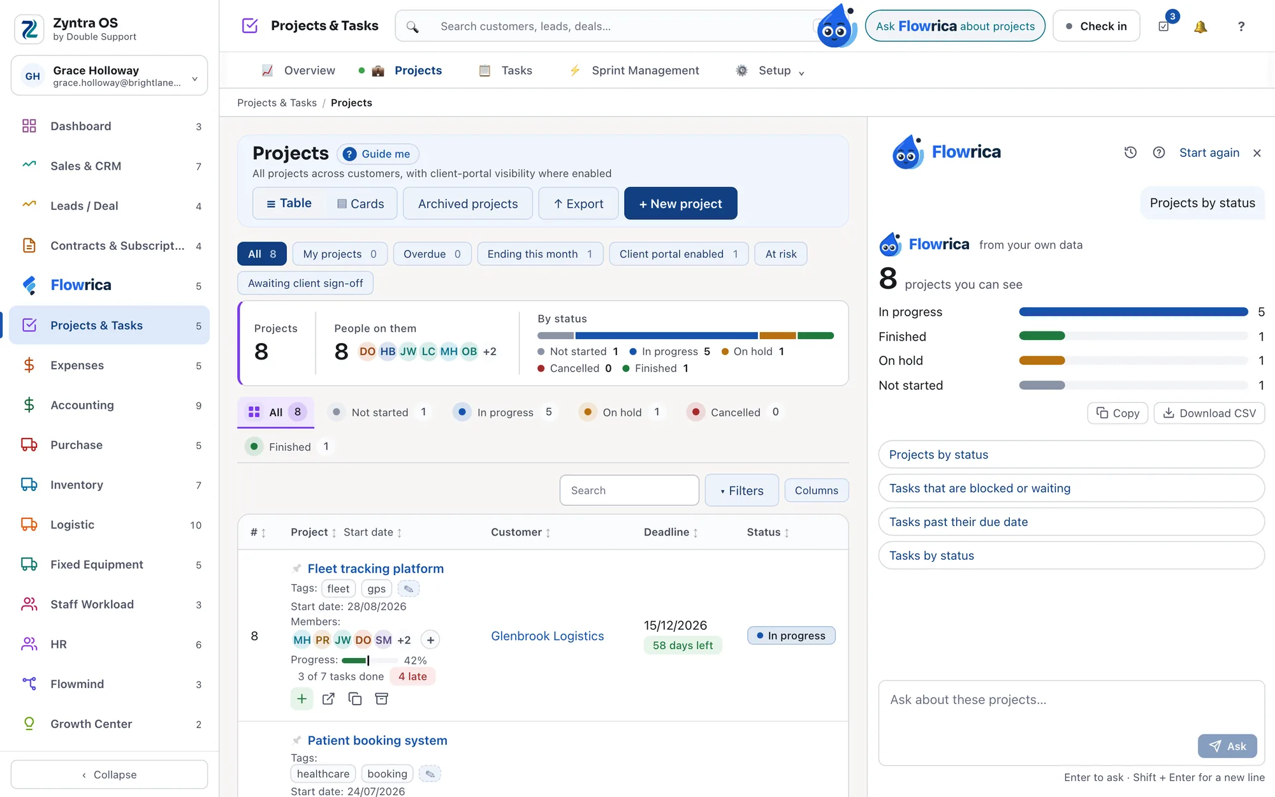Viewport: 1275px width, 797px height.
Task: Download CSV from Flowrica results
Action: pos(1209,413)
